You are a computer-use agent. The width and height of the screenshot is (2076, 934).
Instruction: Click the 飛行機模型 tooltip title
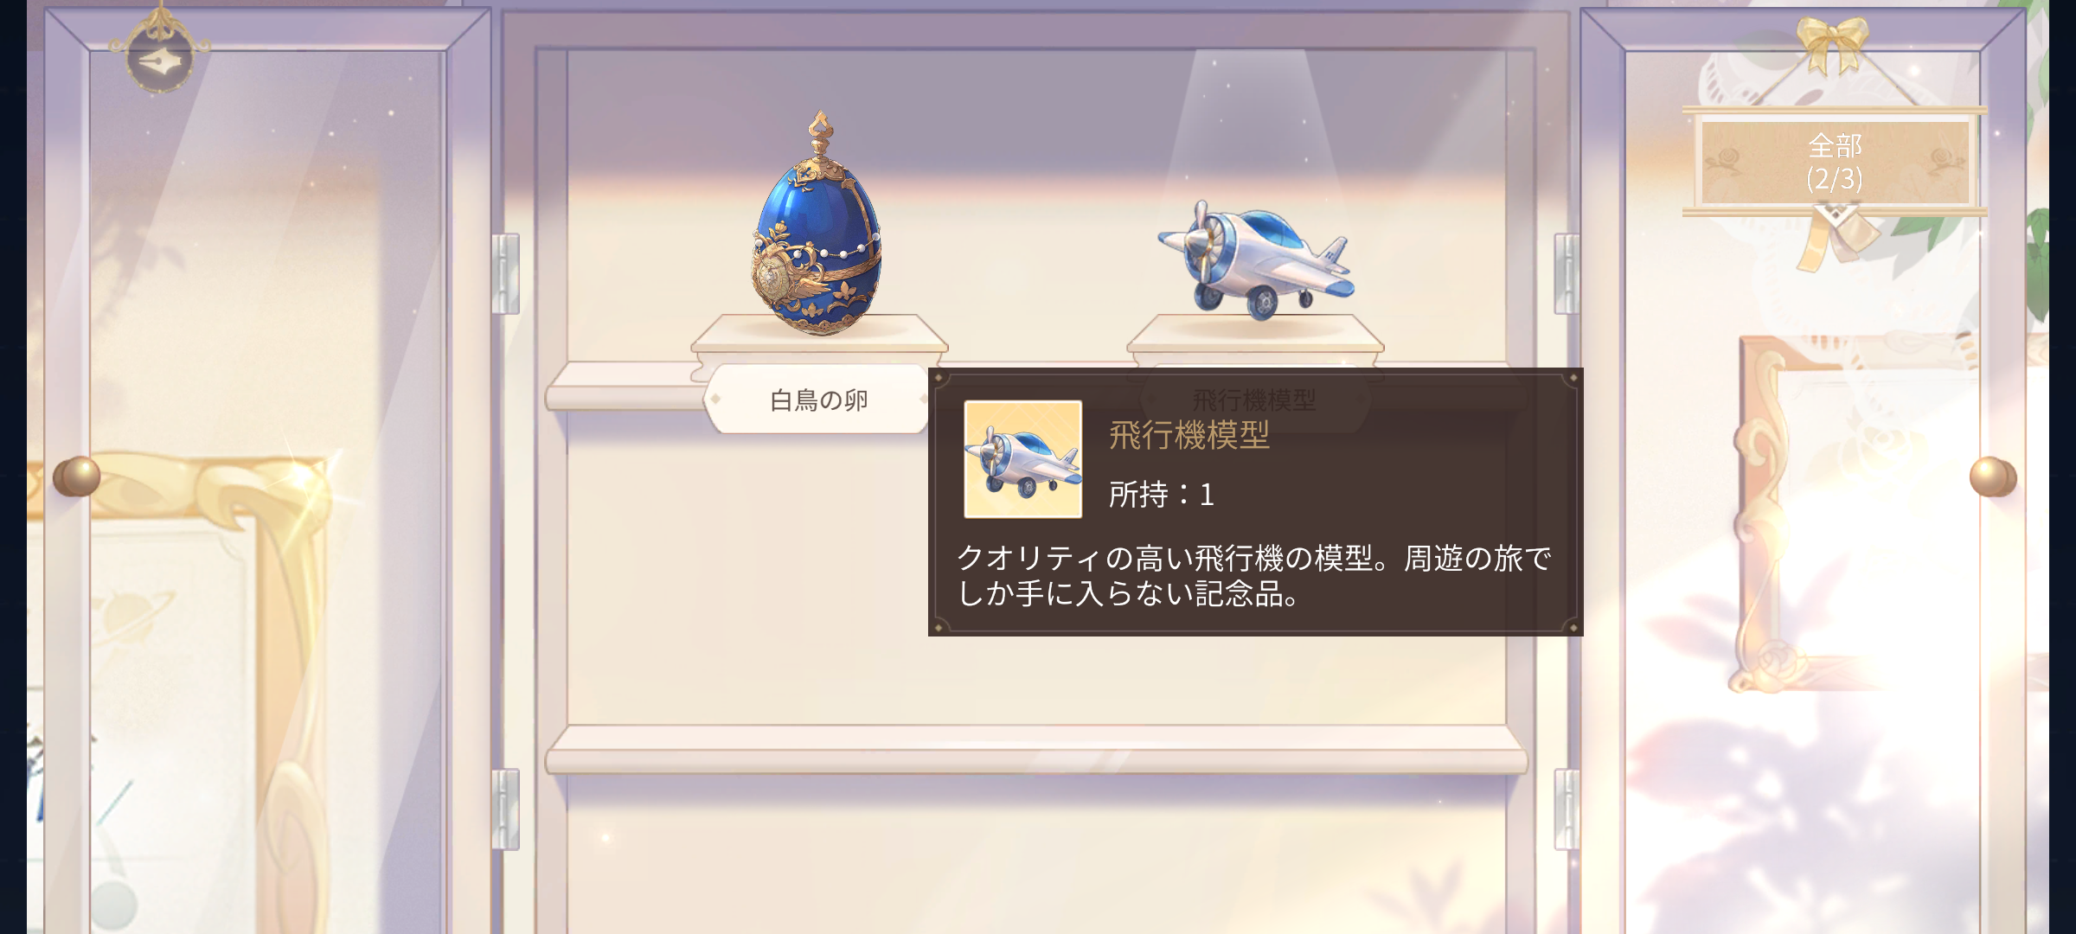coord(1189,435)
